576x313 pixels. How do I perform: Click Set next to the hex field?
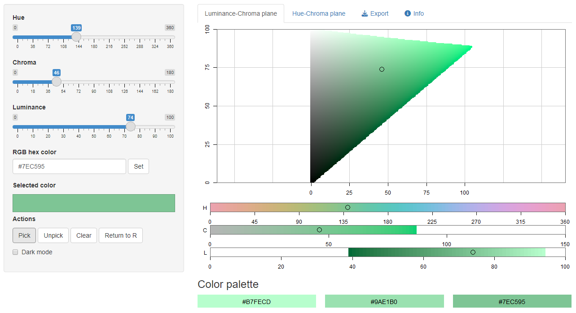click(139, 166)
